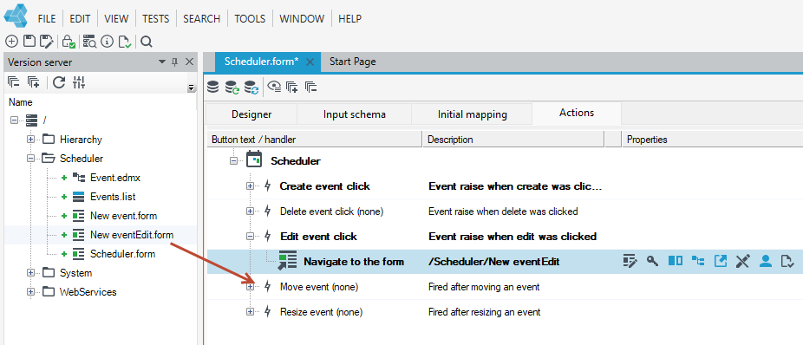803x345 pixels.
Task: Click the eye preview icon in form toolbar
Action: coord(275,87)
